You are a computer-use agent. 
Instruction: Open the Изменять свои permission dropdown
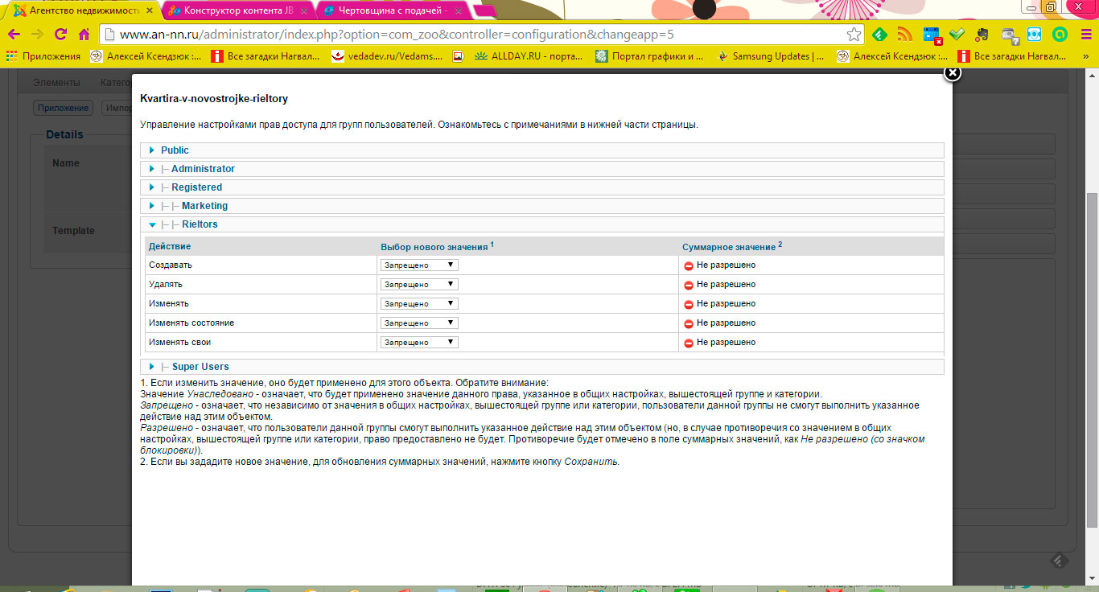tap(419, 343)
